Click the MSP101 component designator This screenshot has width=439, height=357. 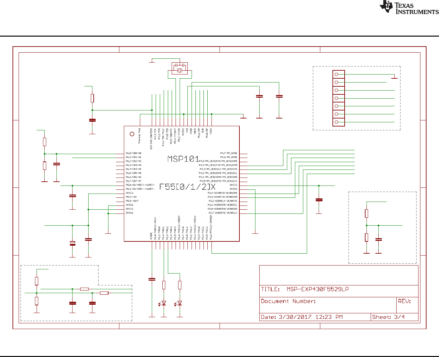[183, 159]
